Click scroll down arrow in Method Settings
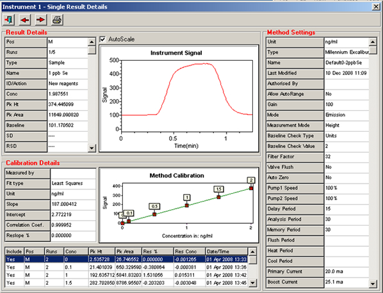Screen dimensions: 383x293 [x=373, y=283]
